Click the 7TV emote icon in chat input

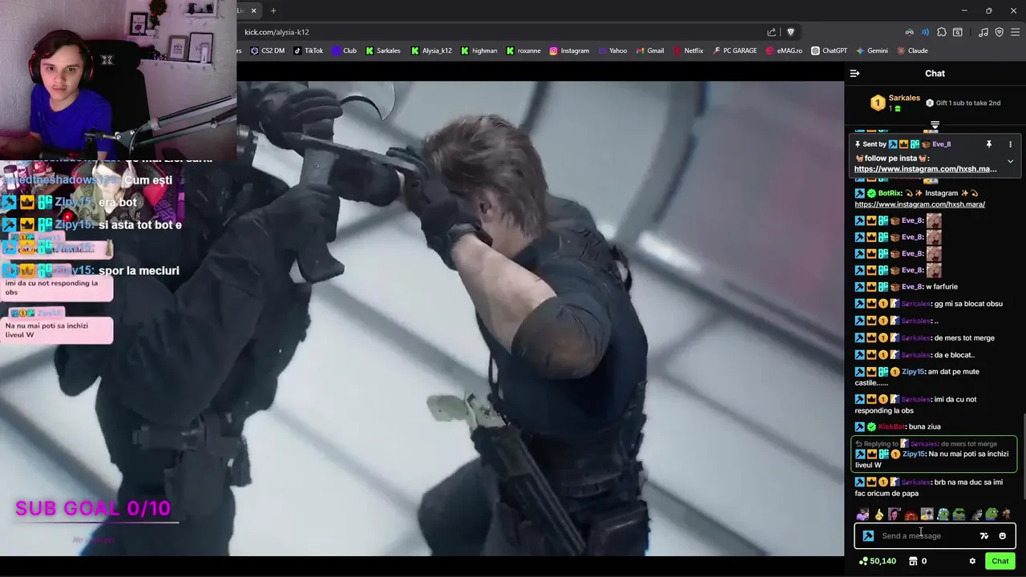coord(984,536)
